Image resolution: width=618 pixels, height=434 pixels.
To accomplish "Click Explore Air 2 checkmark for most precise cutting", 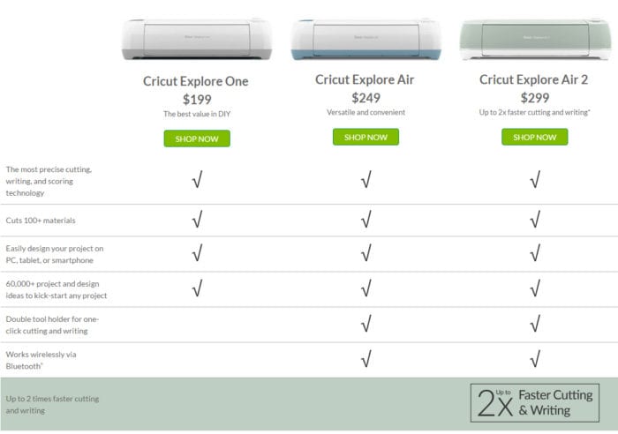I will coord(535,180).
